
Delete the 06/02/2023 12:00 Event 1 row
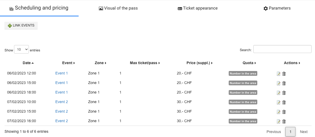[x=284, y=74]
